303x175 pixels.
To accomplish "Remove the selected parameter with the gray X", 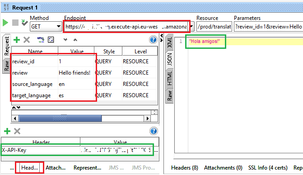I will (x=27, y=40).
